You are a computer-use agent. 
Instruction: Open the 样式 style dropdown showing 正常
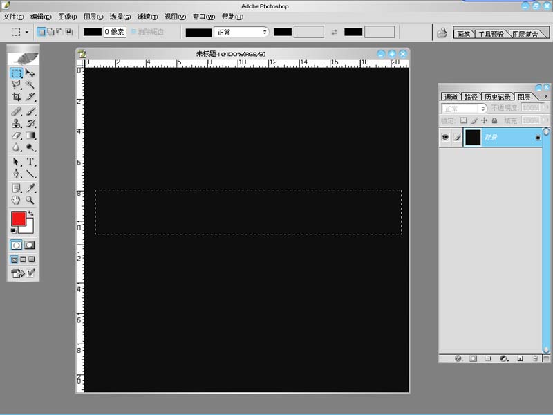pos(241,32)
